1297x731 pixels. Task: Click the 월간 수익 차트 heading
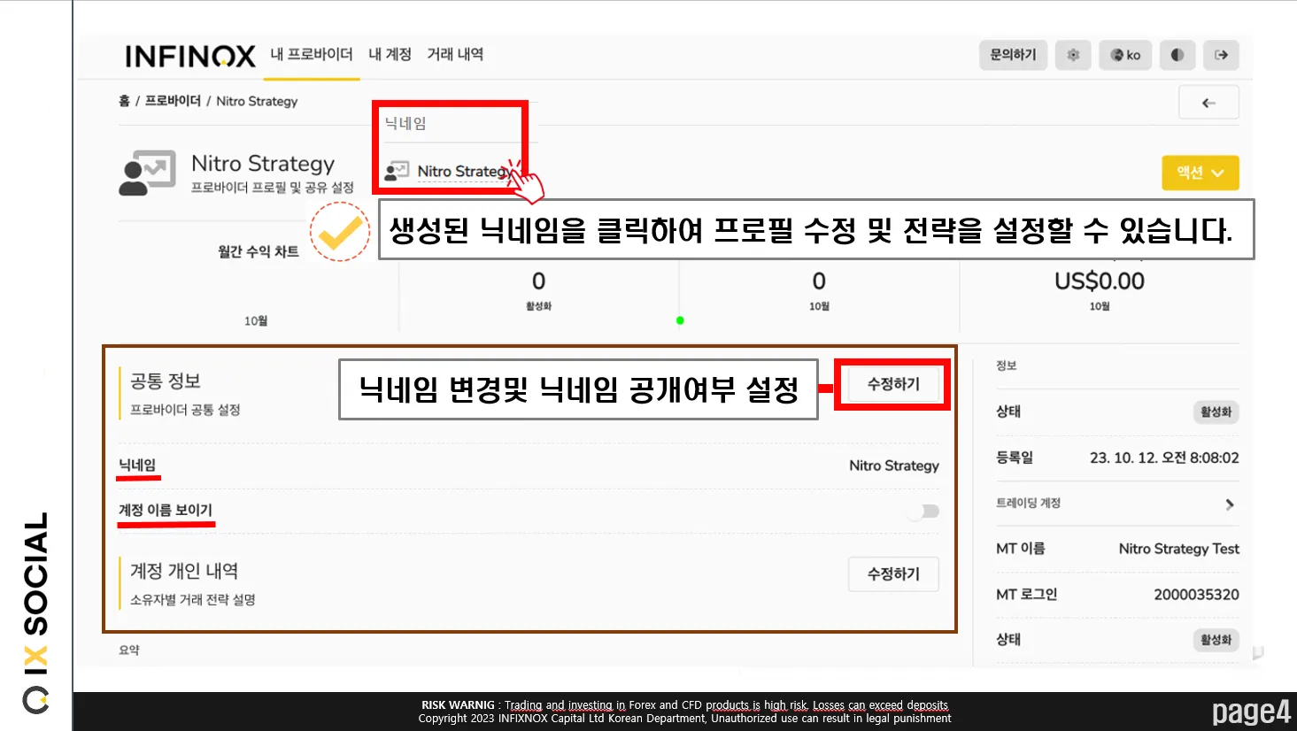[x=259, y=251]
